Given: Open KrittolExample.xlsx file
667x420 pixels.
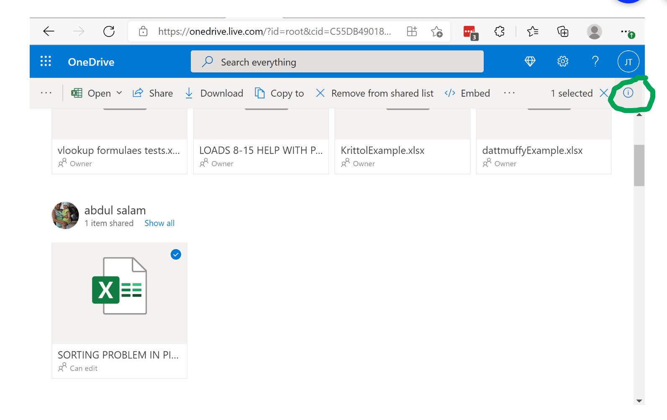Looking at the screenshot, I should pos(403,141).
